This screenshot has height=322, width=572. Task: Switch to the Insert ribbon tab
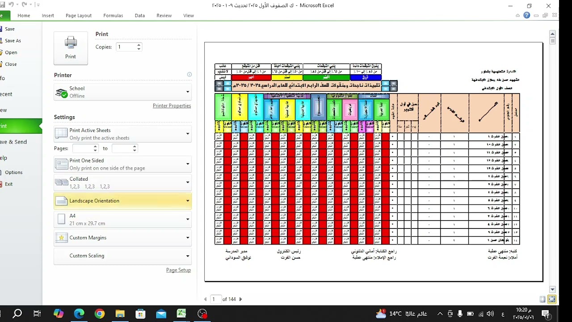(x=48, y=15)
